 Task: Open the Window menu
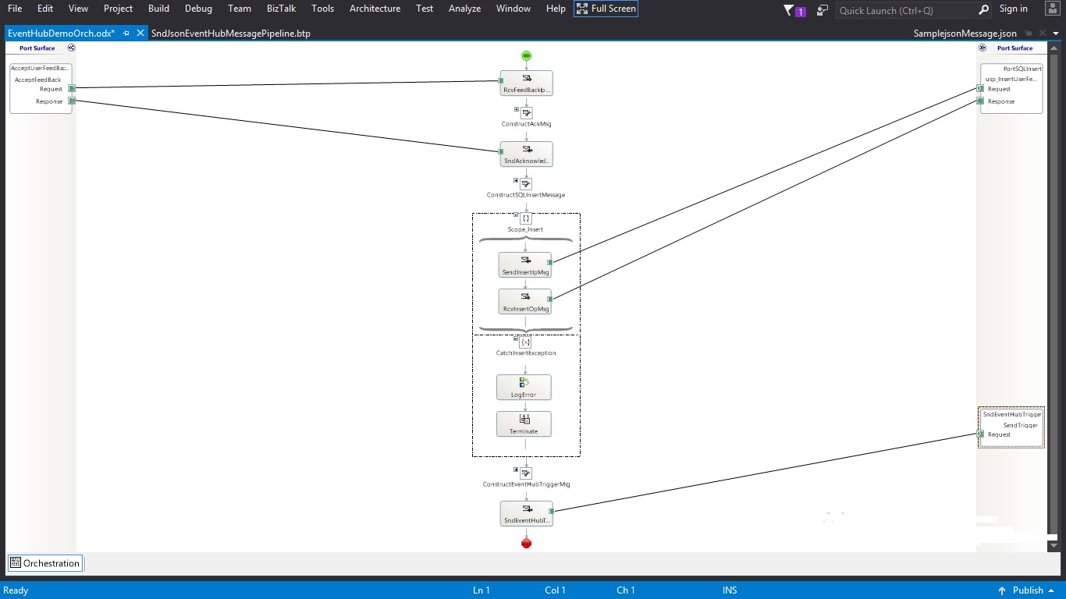pyautogui.click(x=513, y=9)
